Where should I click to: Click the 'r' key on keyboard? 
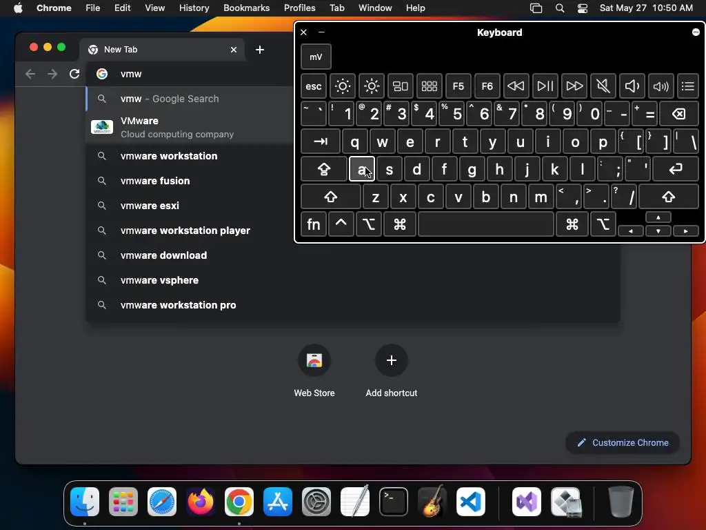click(x=437, y=141)
